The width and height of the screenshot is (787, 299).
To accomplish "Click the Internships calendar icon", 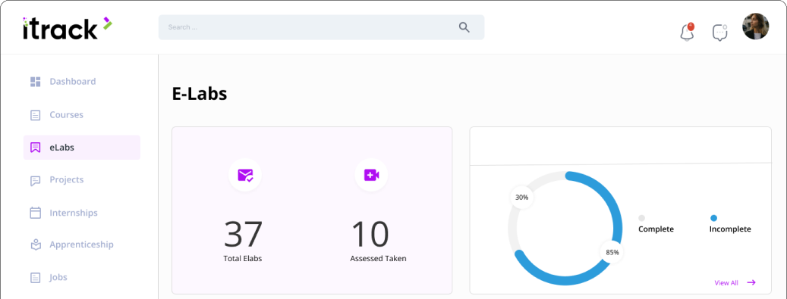I will [35, 213].
